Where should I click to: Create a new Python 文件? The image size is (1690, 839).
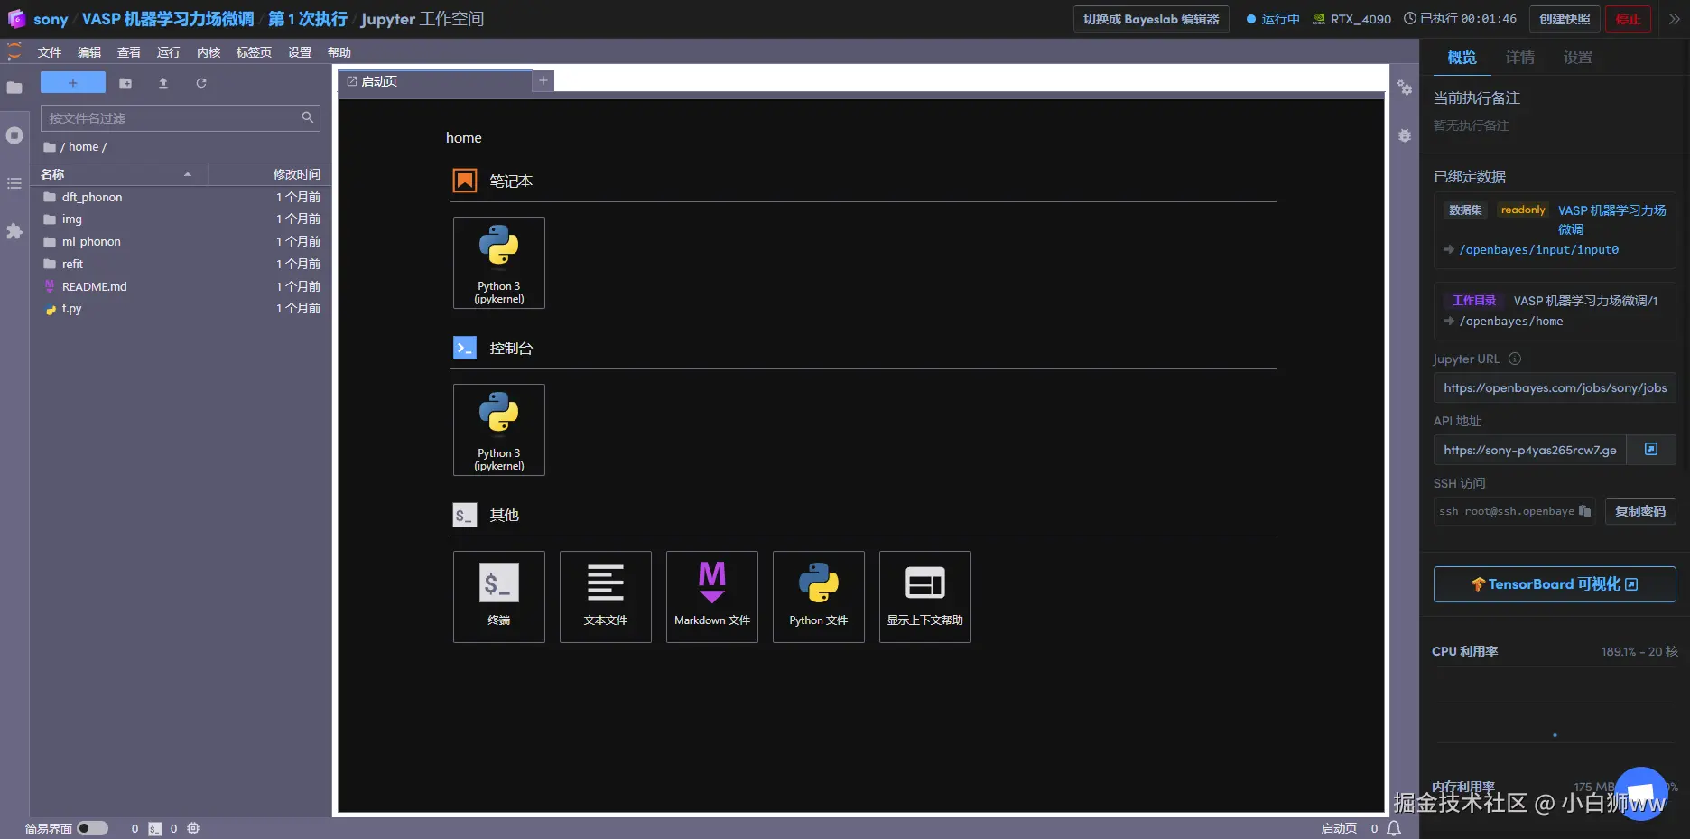819,597
